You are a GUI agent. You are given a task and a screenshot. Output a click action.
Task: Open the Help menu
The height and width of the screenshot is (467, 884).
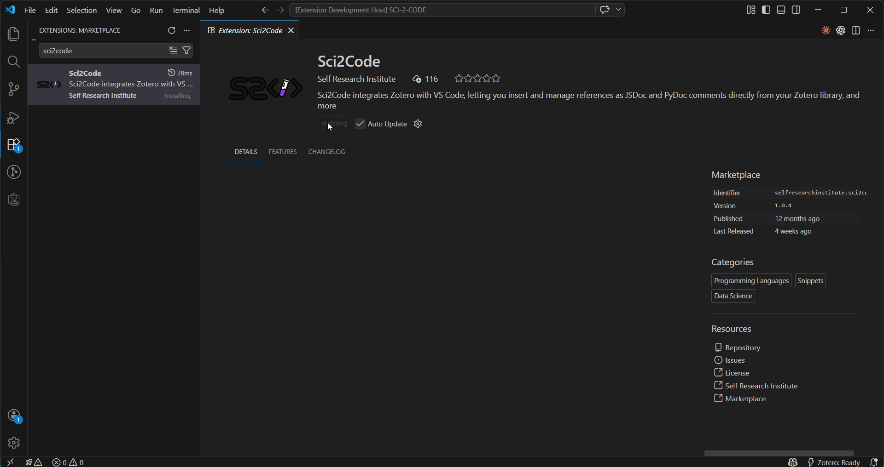pyautogui.click(x=216, y=10)
